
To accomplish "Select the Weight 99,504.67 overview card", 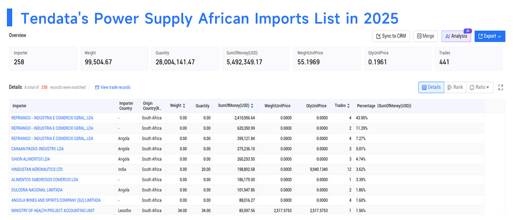I will (x=114, y=59).
